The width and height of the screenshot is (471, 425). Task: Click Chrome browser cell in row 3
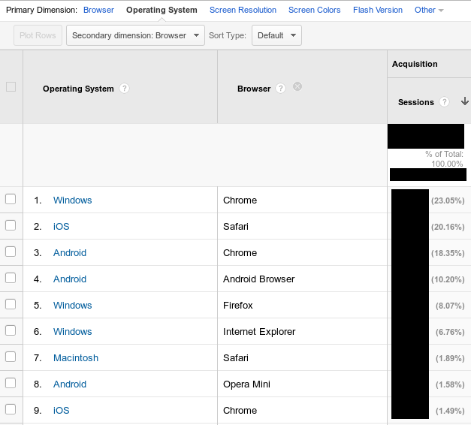pos(240,252)
